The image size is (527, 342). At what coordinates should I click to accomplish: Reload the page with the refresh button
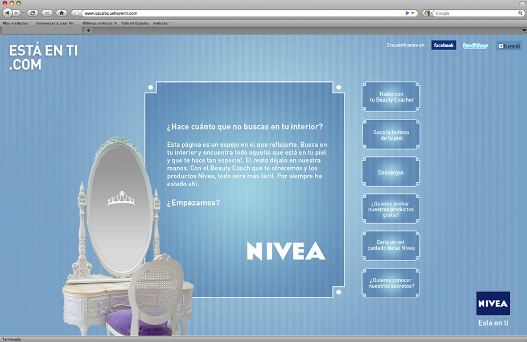coord(32,13)
